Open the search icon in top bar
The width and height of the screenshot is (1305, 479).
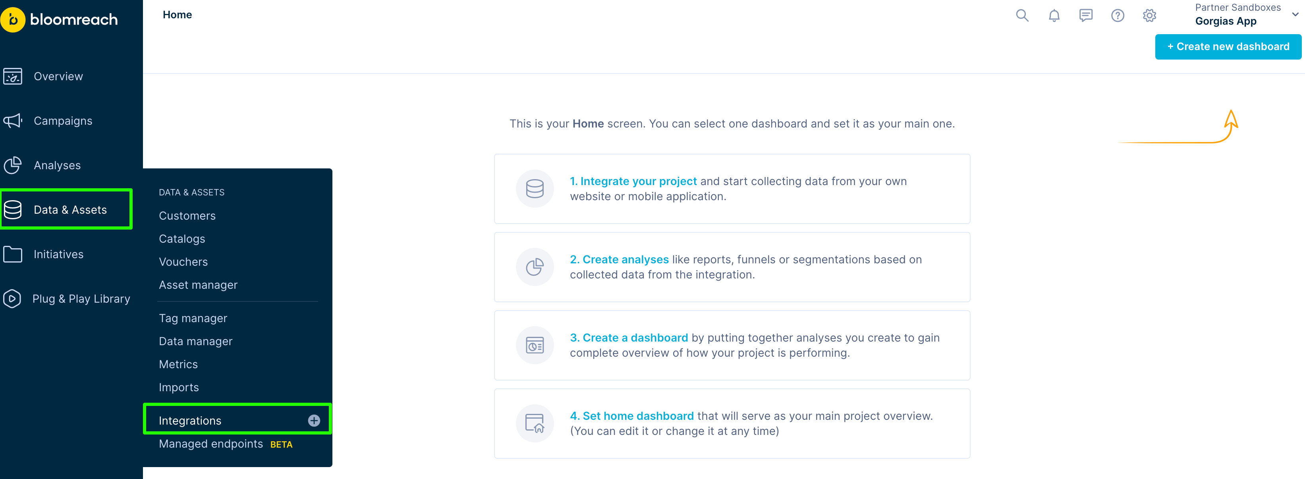(x=1022, y=15)
